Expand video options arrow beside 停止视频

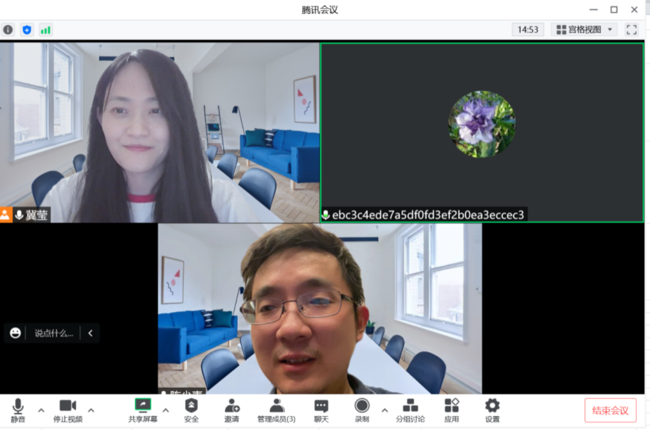[91, 410]
